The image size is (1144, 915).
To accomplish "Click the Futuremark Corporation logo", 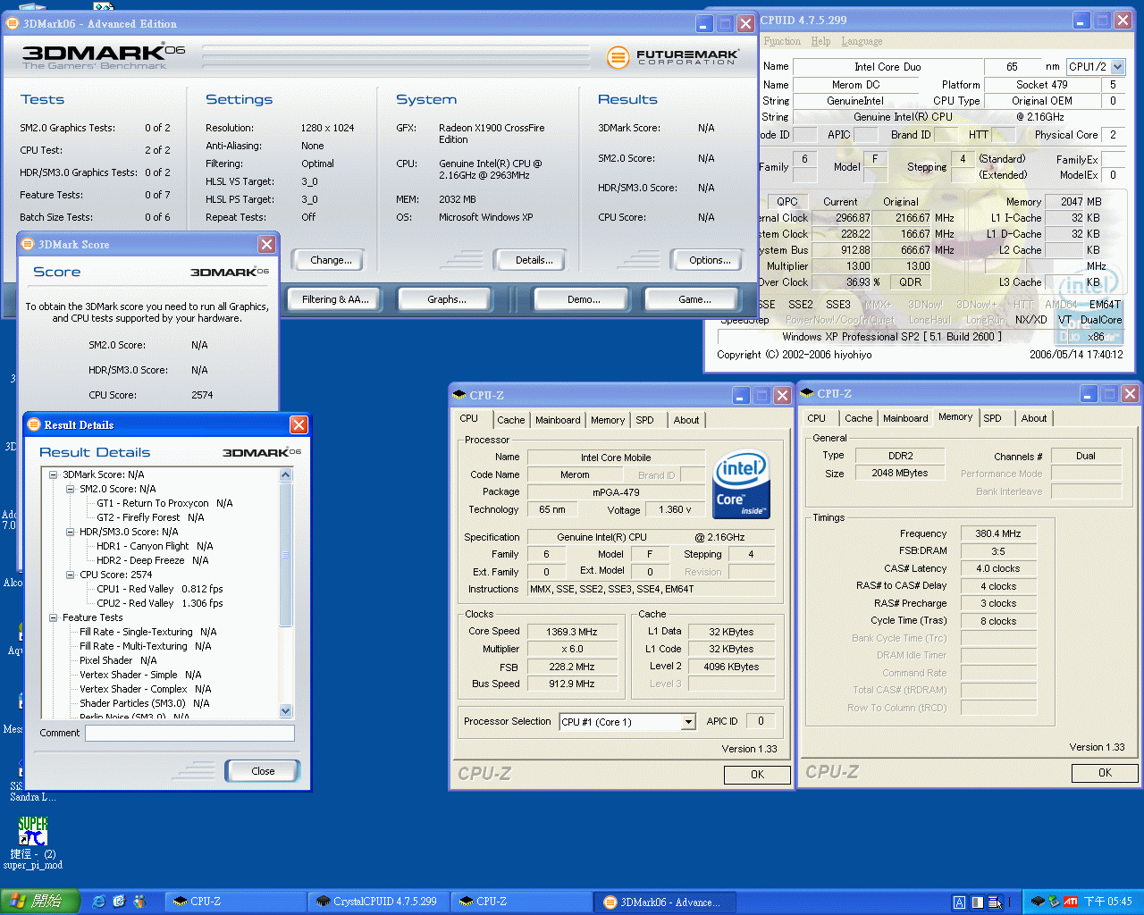I will [x=672, y=58].
